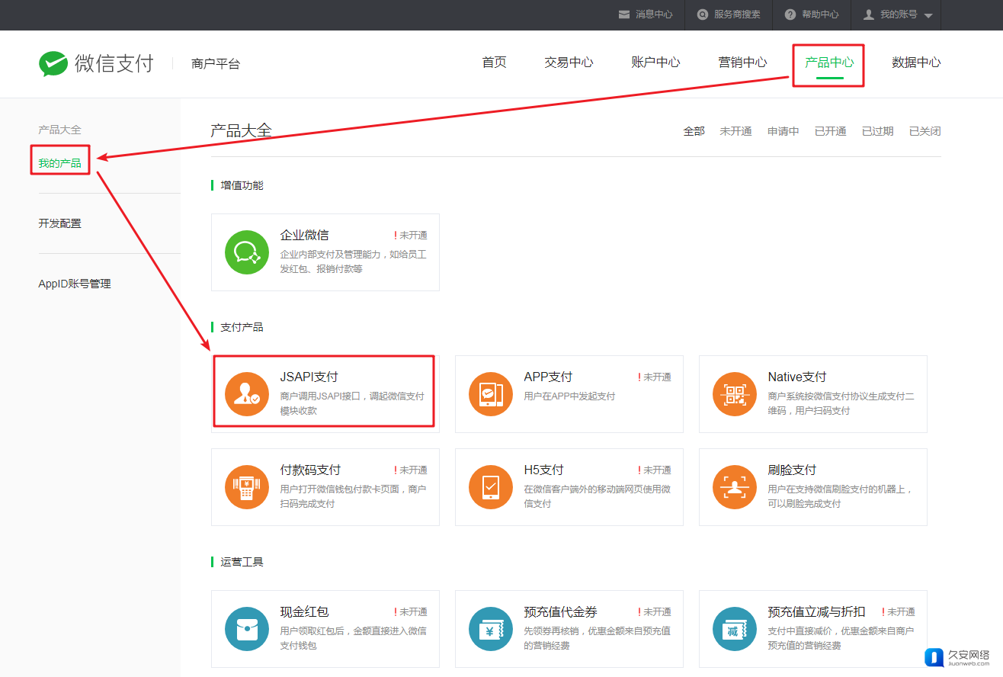This screenshot has width=1003, height=677.
Task: Click the 未开通 status on 预充值立减与折扣 card
Action: click(899, 612)
